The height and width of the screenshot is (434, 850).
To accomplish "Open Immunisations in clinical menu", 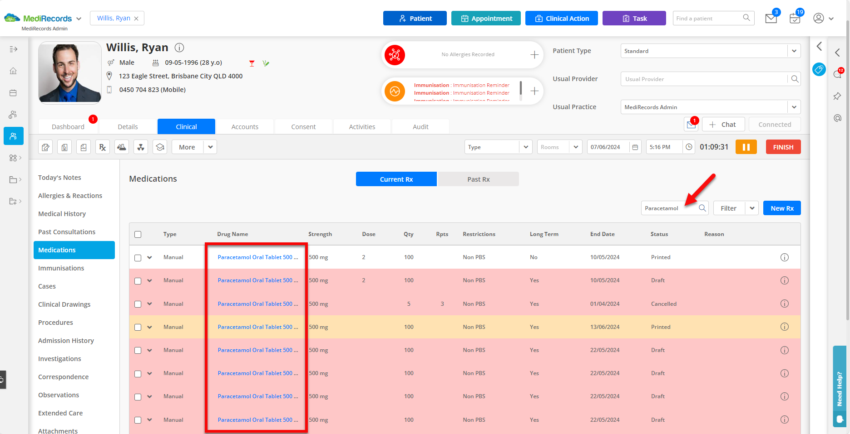I will [x=61, y=268].
